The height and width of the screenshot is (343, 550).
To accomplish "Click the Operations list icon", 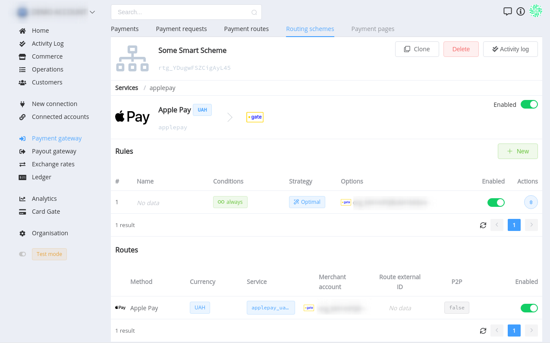I will pyautogui.click(x=22, y=69).
